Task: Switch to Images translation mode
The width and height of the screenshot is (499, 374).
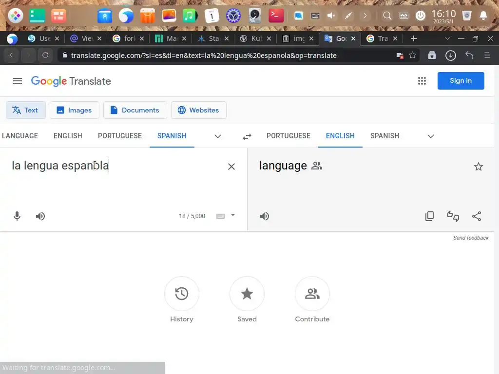Action: coord(75,110)
